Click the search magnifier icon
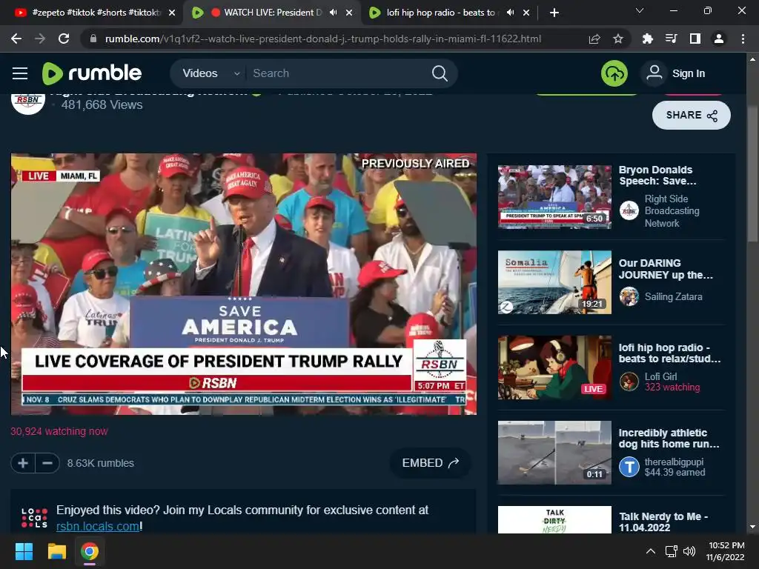Image resolution: width=759 pixels, height=569 pixels. click(x=440, y=73)
